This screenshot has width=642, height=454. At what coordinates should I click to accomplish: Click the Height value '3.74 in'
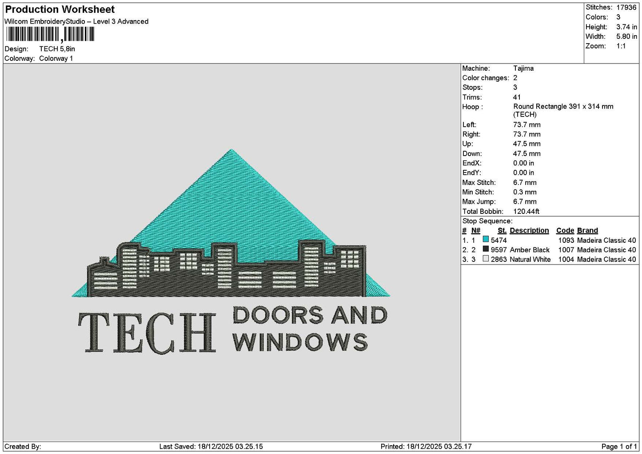[626, 27]
